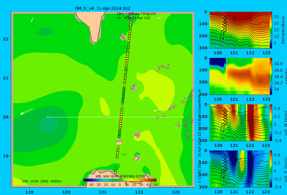Click latitude label 20 on main map
Screen dimensions: 287x195
pyautogui.click(x=6, y=117)
